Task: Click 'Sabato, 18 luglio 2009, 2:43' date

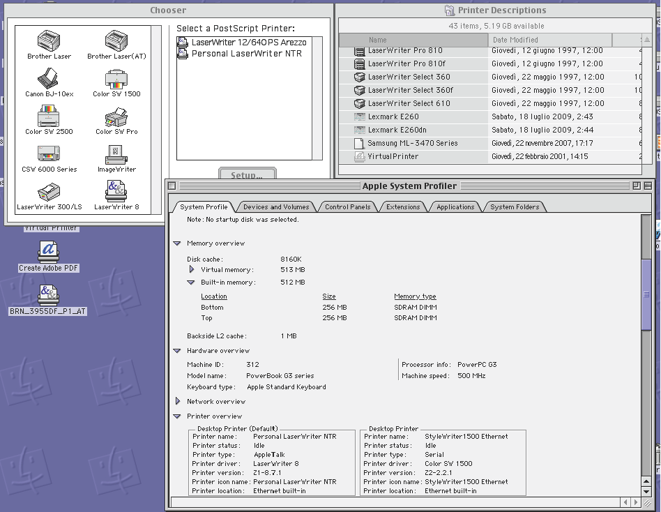Action: click(542, 116)
